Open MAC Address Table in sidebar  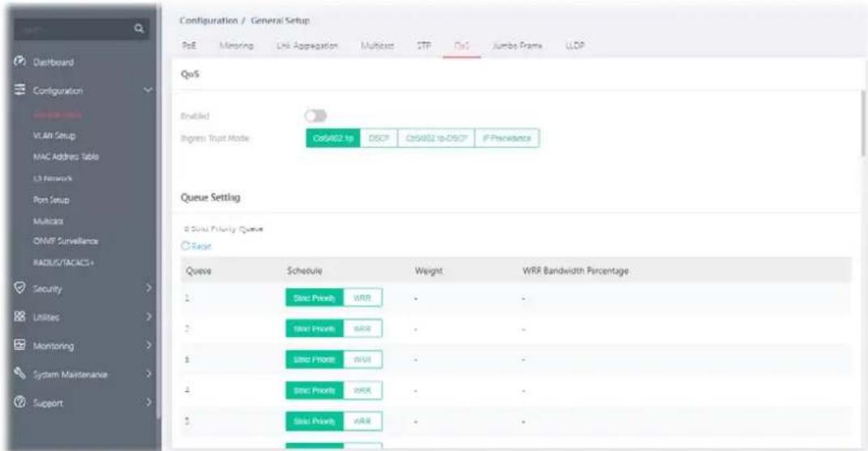point(66,156)
